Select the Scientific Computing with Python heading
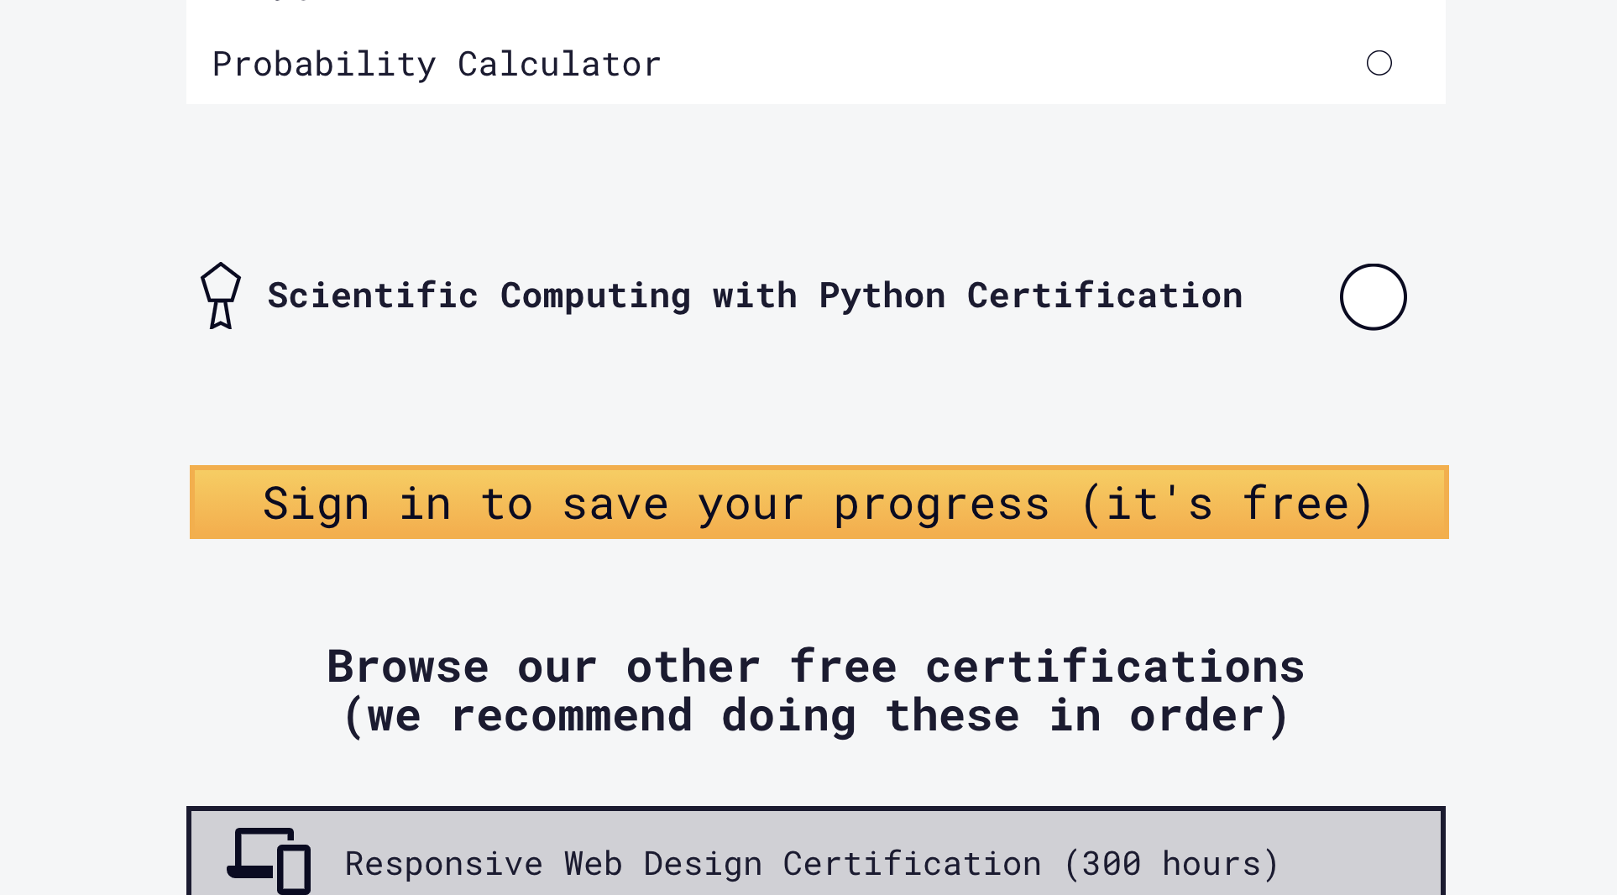This screenshot has width=1617, height=895. 756,296
